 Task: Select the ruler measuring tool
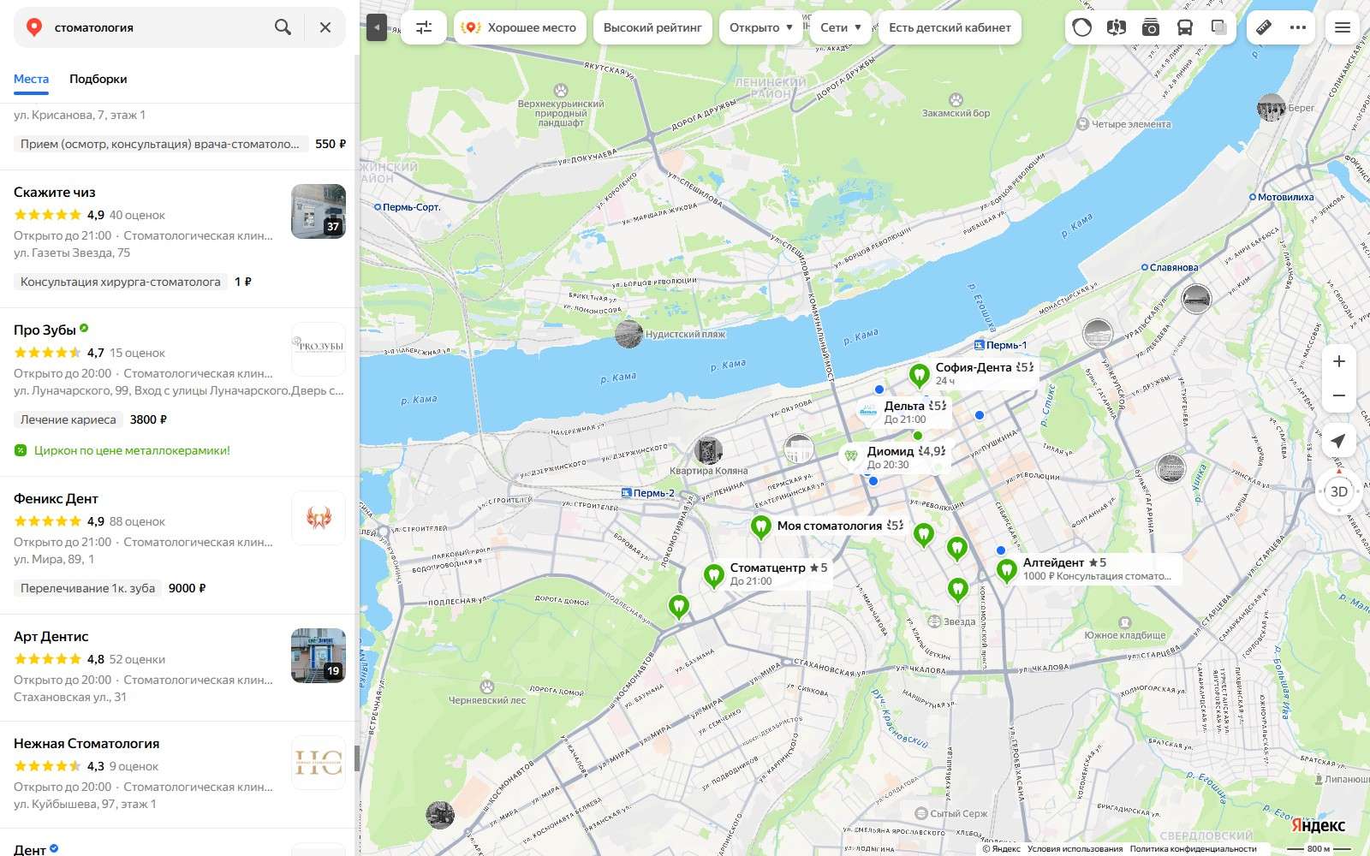pyautogui.click(x=1264, y=27)
